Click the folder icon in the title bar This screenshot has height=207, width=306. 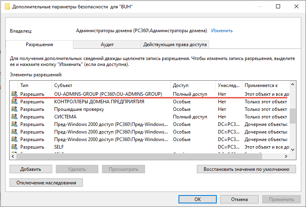coord(7,7)
